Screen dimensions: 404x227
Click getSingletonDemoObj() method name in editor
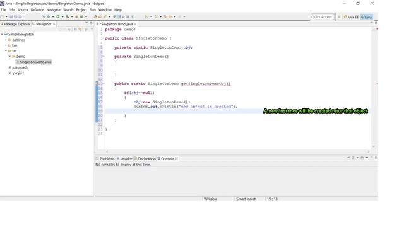click(206, 84)
